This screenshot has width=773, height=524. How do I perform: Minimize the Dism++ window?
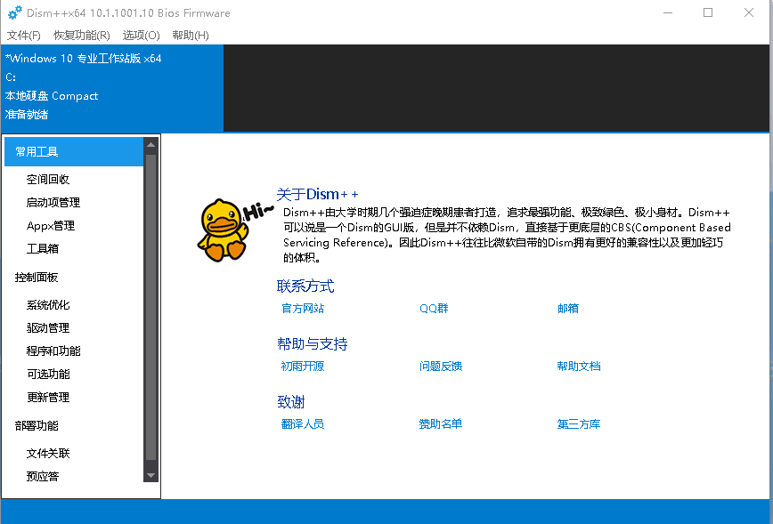pos(668,12)
